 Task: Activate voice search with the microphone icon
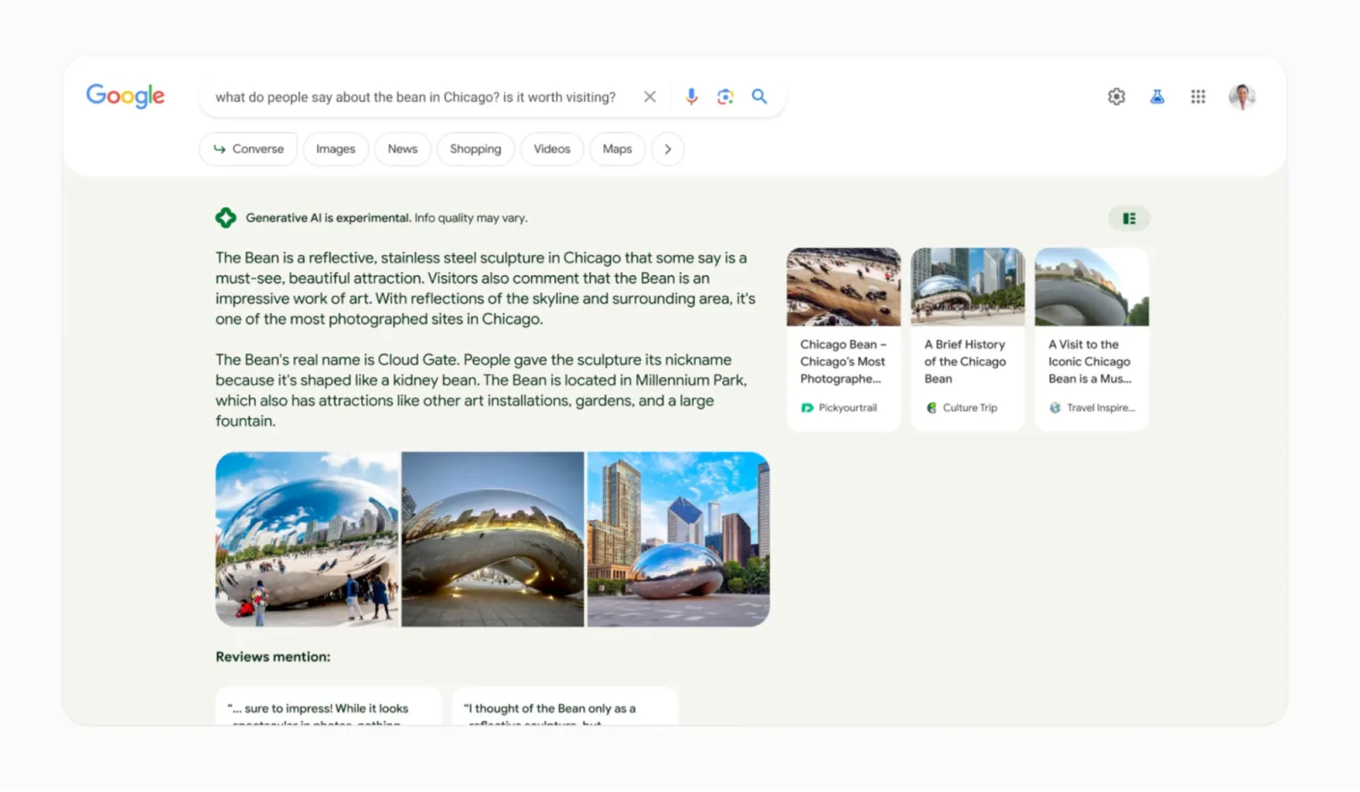pyautogui.click(x=691, y=96)
